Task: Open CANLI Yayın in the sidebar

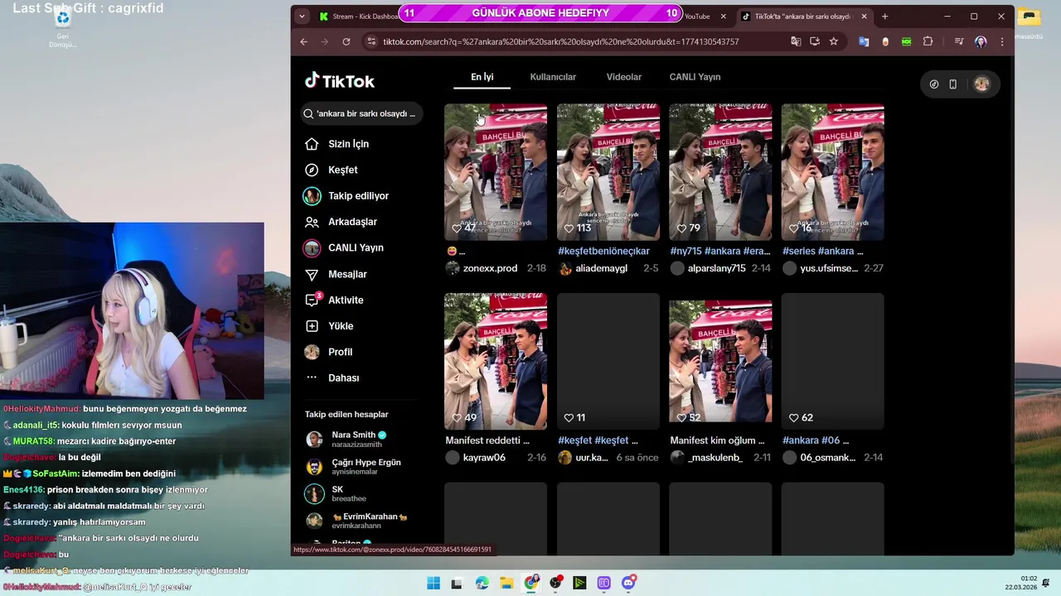Action: [344, 248]
